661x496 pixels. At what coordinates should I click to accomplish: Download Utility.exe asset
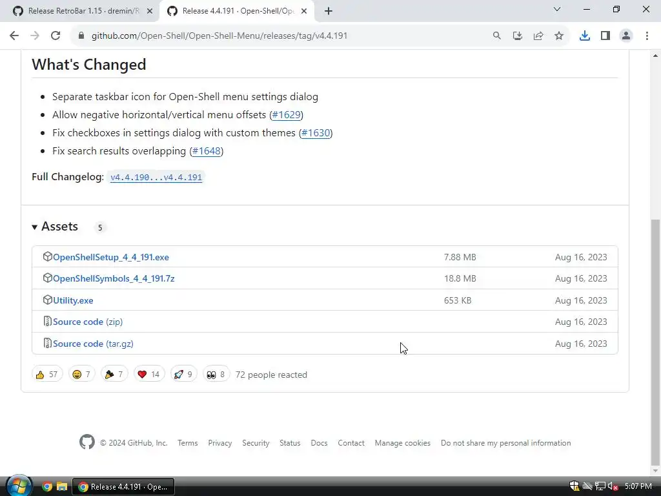[x=73, y=300]
